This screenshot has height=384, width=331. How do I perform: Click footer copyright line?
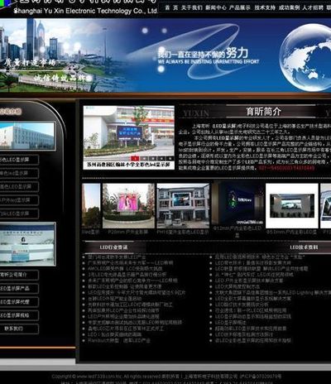coord(166,377)
